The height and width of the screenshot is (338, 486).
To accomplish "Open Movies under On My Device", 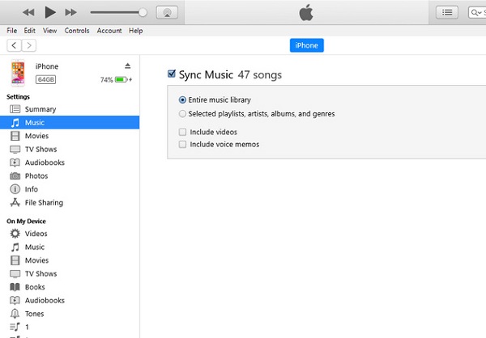I will (x=70, y=260).
